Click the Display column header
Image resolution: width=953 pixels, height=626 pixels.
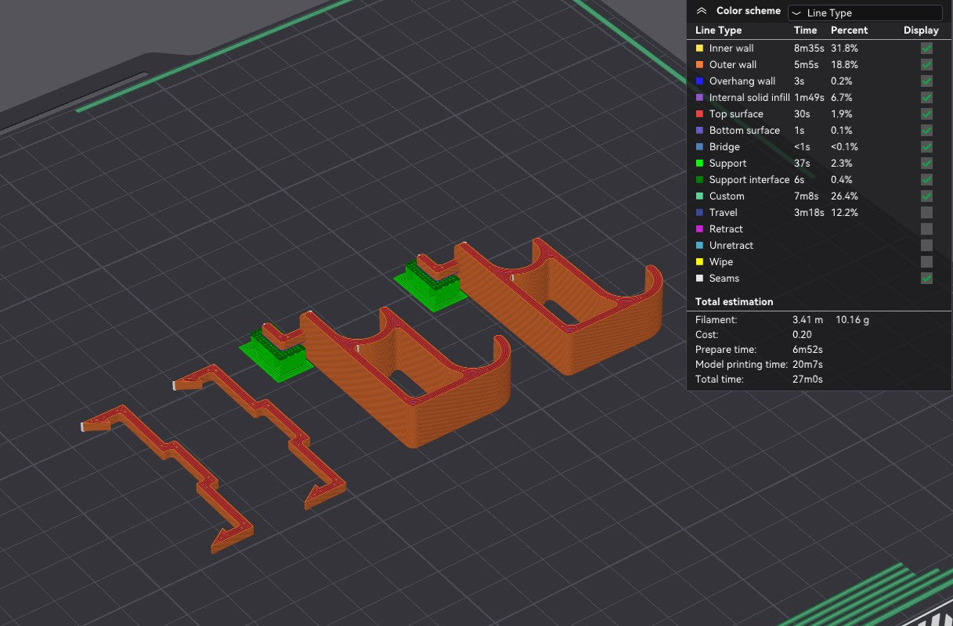coord(921,31)
